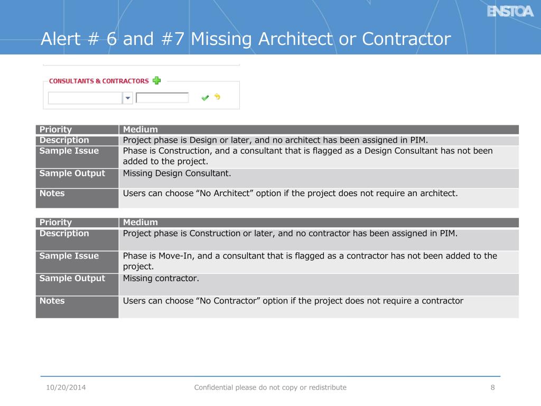Click the slide title Missing Architect or Contractor

[x=246, y=39]
